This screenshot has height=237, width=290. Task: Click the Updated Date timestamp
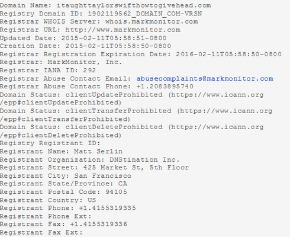point(114,38)
